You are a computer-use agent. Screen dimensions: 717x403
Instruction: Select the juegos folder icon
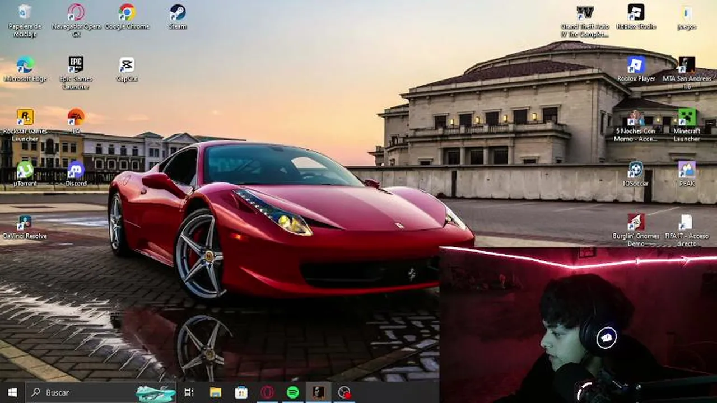pyautogui.click(x=687, y=17)
